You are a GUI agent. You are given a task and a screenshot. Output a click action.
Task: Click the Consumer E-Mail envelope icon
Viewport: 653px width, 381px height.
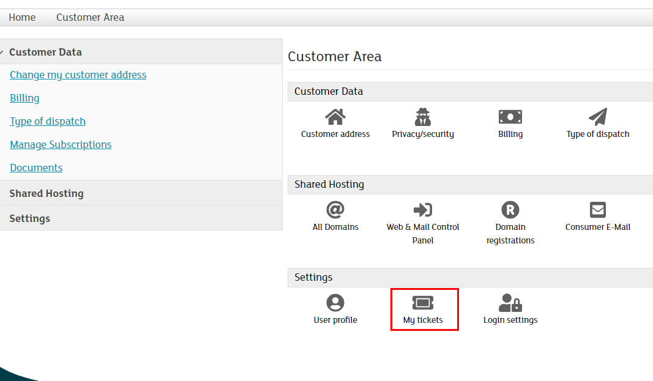[x=597, y=210]
